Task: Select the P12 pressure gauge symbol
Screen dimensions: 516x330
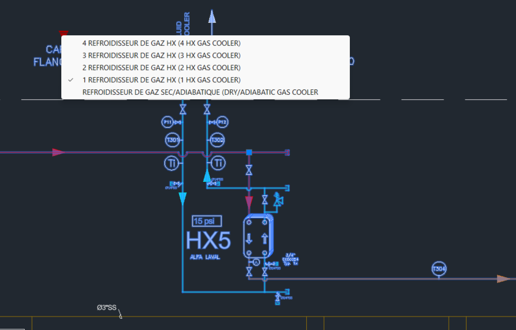Action: point(223,122)
